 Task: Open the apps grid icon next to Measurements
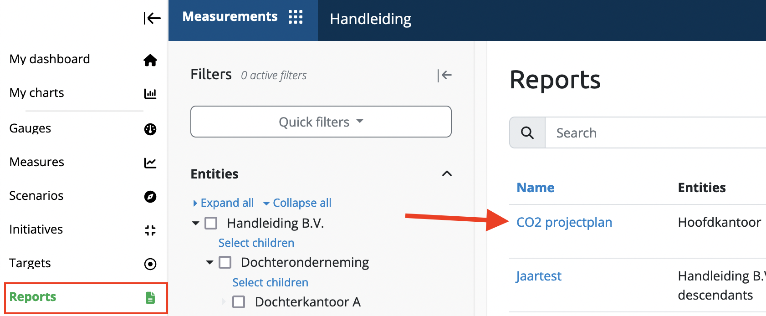296,17
